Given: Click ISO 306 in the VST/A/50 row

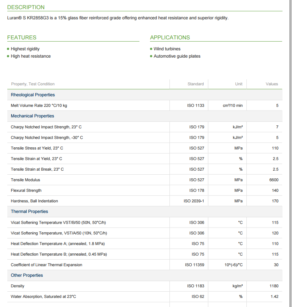Looking at the screenshot, I should click(197, 233).
